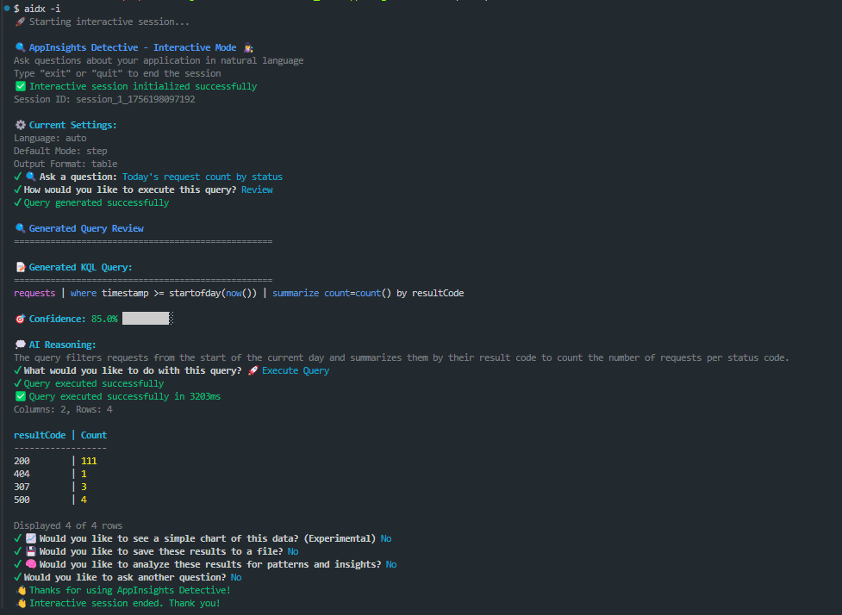Screen dimensions: 842x615
Task: Click the 85.0% confidence value
Action: pos(104,319)
